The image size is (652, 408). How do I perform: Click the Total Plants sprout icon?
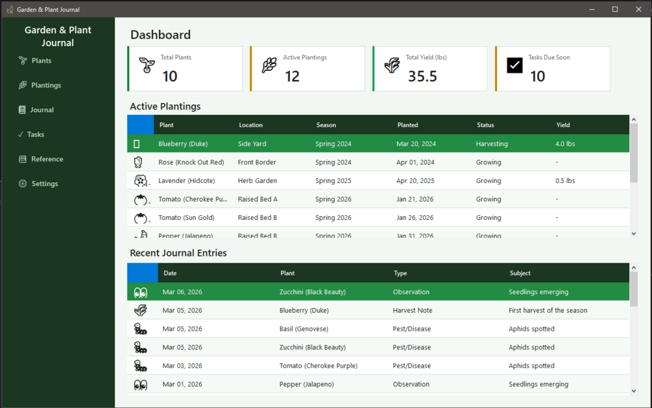[147, 66]
